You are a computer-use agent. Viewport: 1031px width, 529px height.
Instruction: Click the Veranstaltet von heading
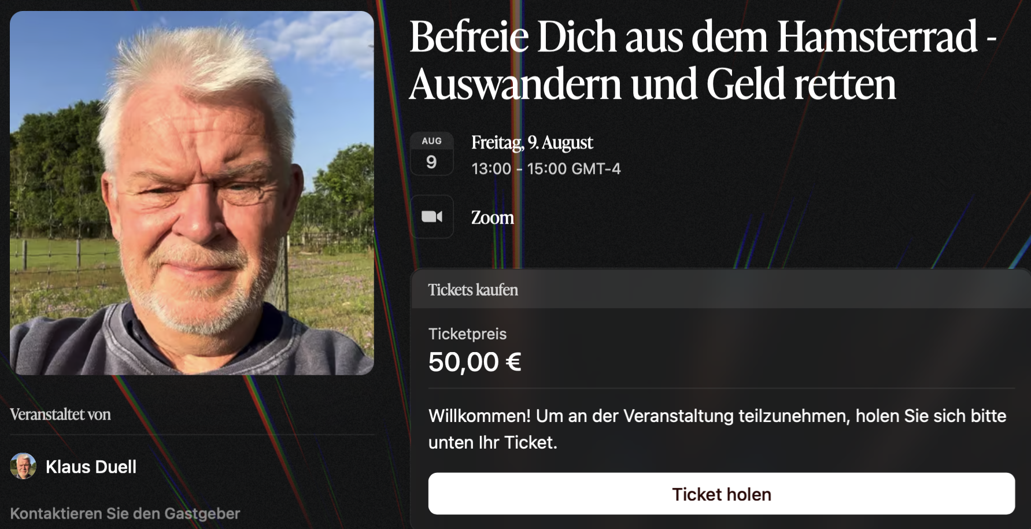point(61,415)
